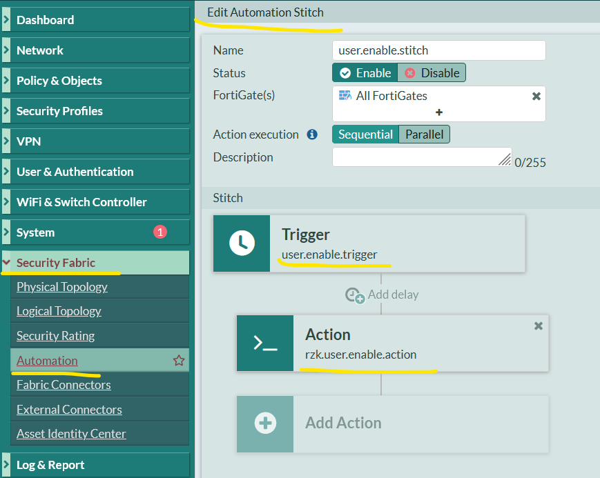This screenshot has height=478, width=600.
Task: Click the Action execution info icon
Action: pos(312,135)
